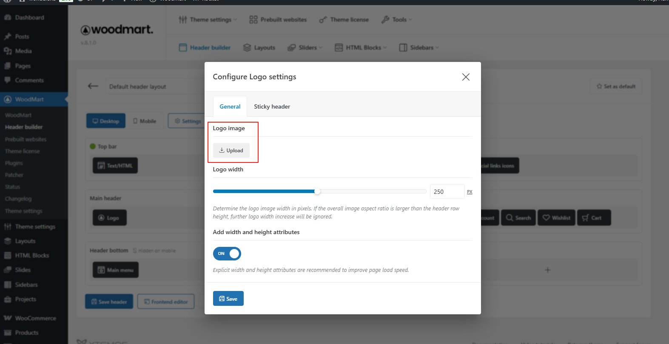
Task: Toggle the Top bar green visibility dot
Action: click(93, 146)
